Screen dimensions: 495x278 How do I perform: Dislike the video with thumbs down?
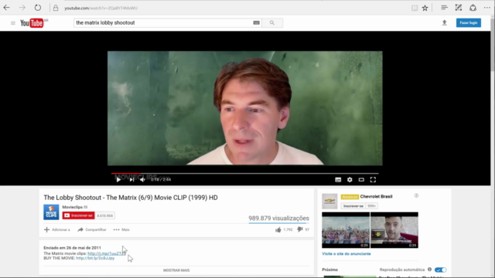(x=299, y=230)
